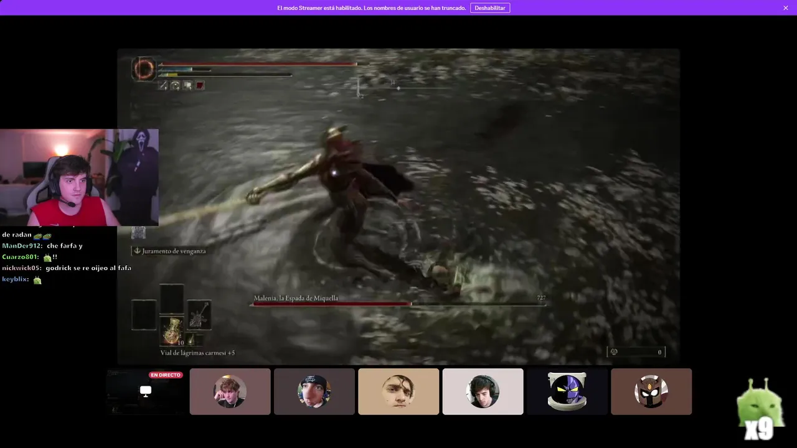Click the rune counter showing 0
The image size is (797, 448).
coord(636,352)
